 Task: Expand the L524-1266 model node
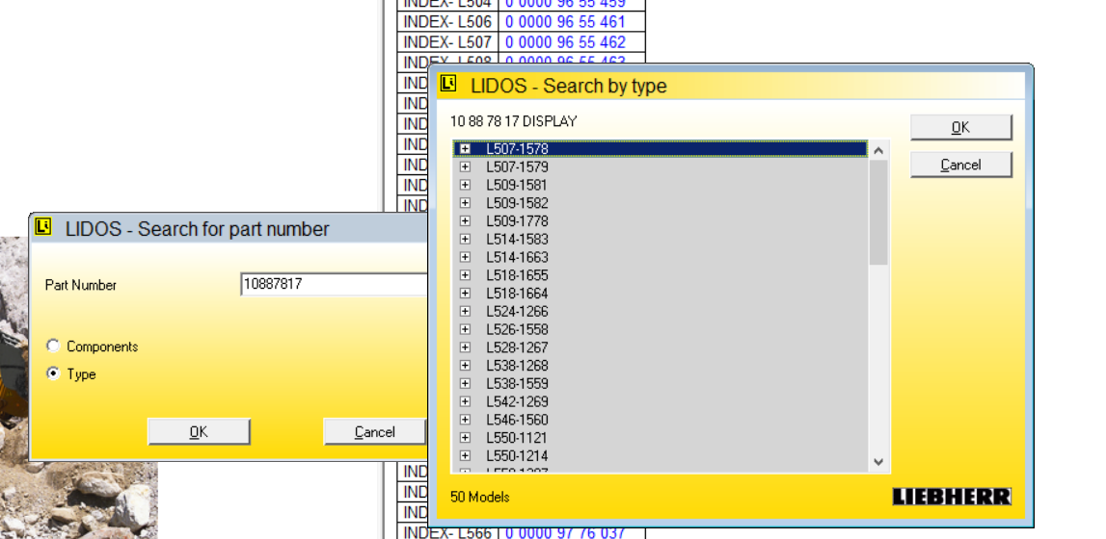click(x=465, y=311)
